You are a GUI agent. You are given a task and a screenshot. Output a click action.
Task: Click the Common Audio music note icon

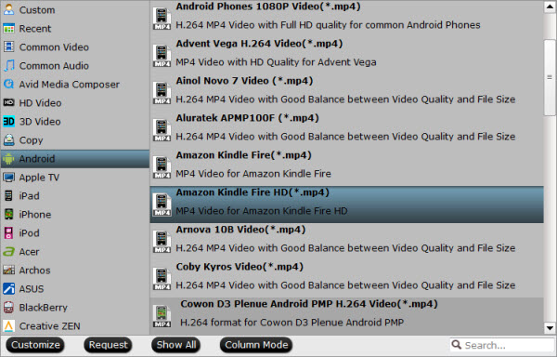[8, 65]
